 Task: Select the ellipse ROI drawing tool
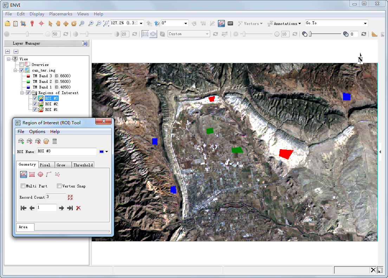tap(40, 174)
